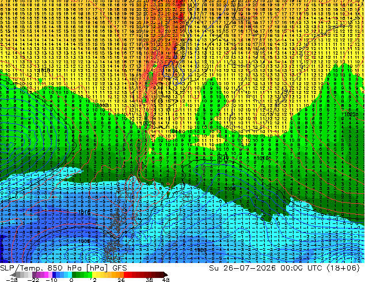Click the legend's right dark arrow end
365x282 pixels.
(x=165, y=275)
